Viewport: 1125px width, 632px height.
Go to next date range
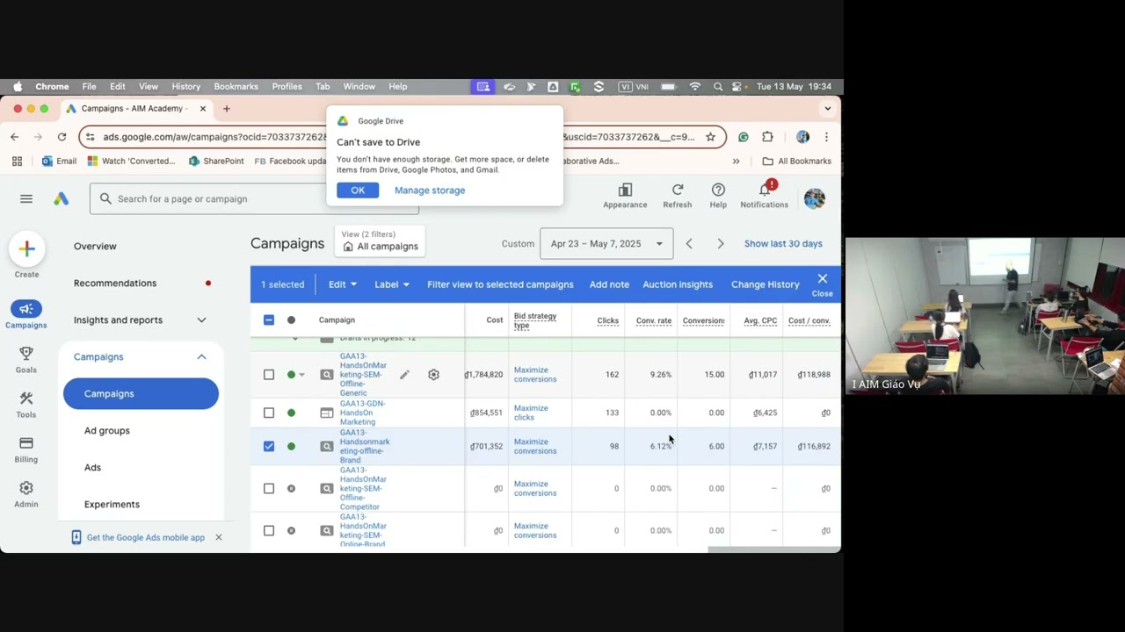point(721,243)
